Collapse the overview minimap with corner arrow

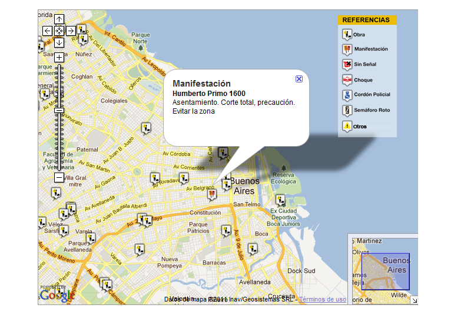pyautogui.click(x=415, y=300)
